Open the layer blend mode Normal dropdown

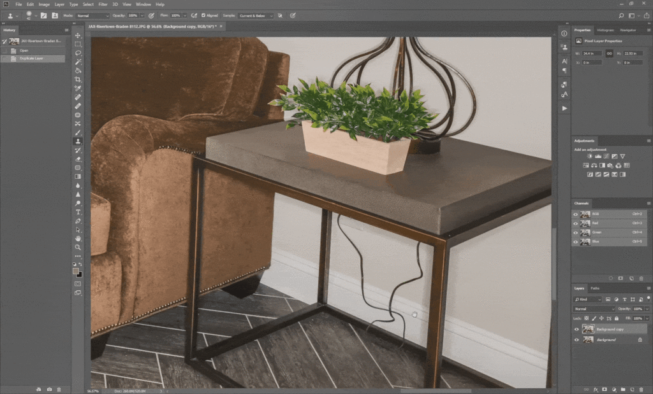[593, 308]
